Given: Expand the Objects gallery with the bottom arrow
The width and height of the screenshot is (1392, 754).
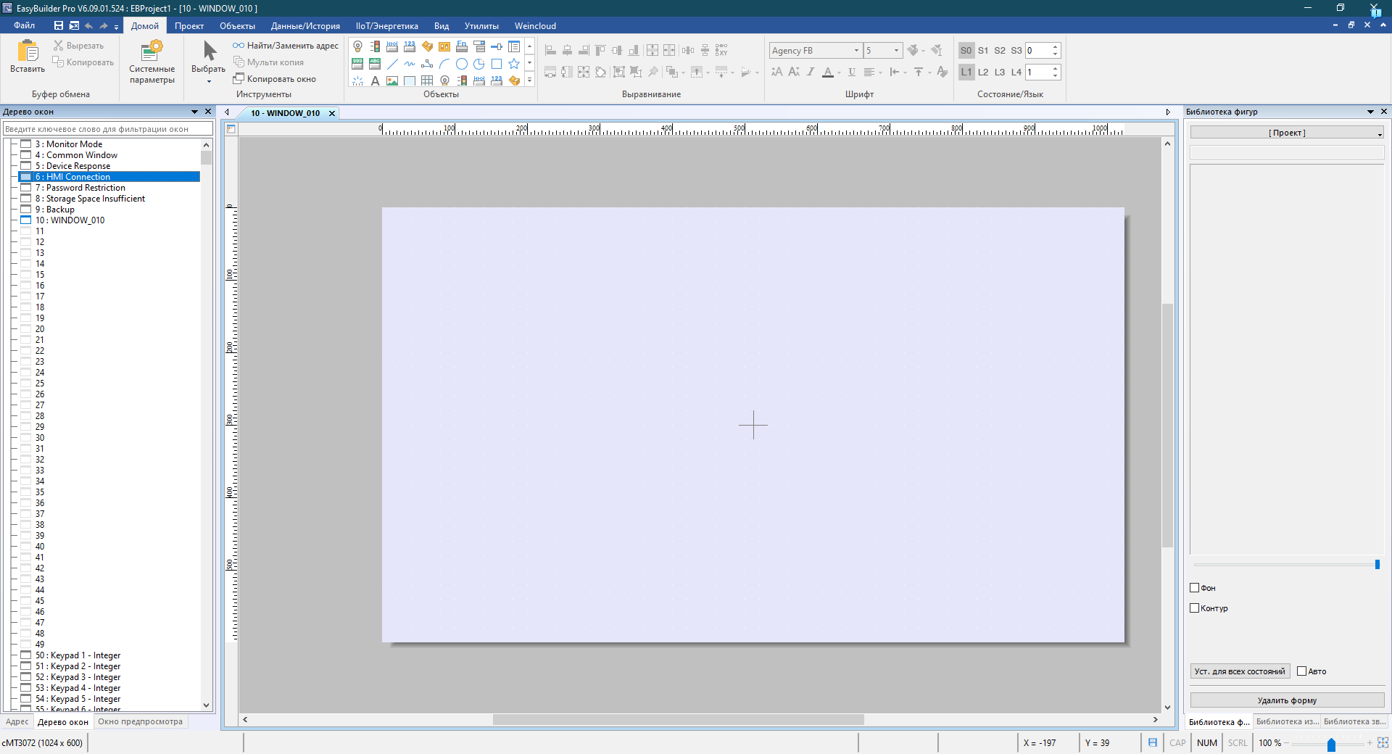Looking at the screenshot, I should point(530,80).
